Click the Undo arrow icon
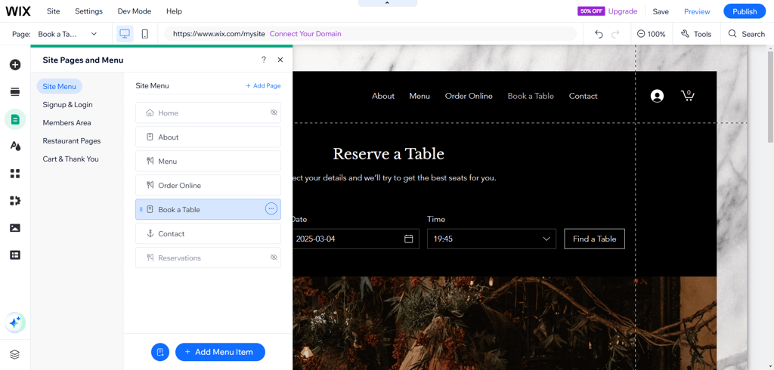 [x=599, y=34]
